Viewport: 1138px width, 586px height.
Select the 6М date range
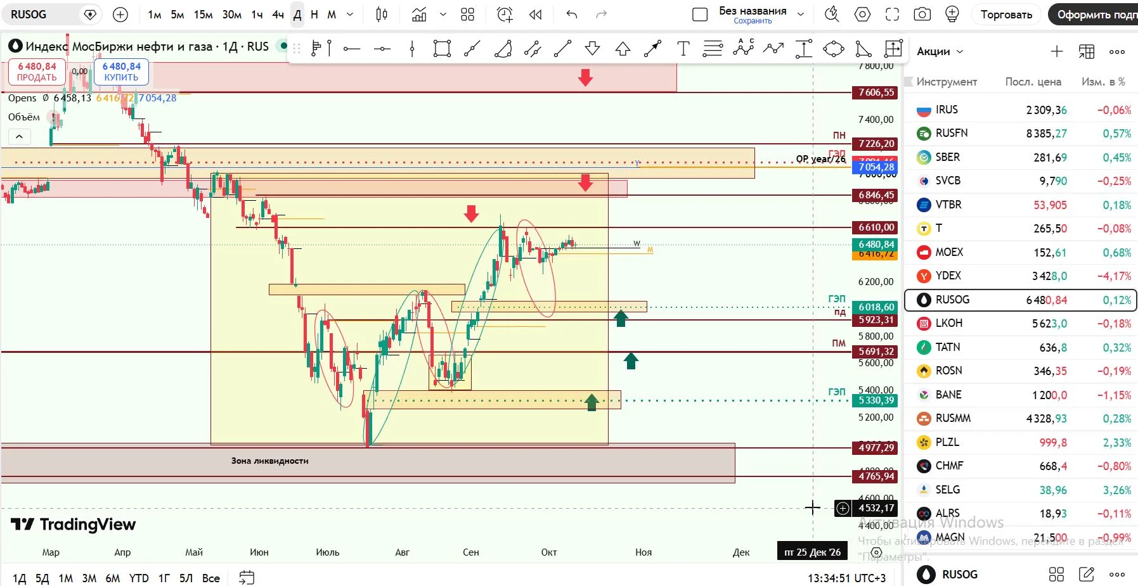point(113,578)
